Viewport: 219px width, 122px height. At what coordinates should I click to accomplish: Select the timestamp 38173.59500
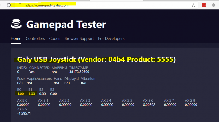click(x=79, y=72)
